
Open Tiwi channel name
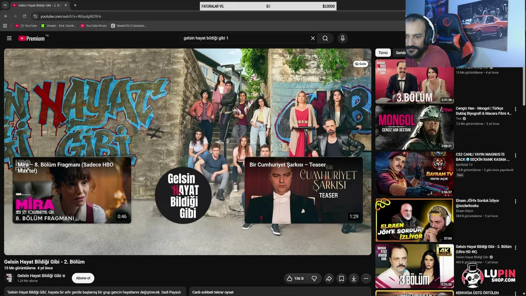pos(459,118)
